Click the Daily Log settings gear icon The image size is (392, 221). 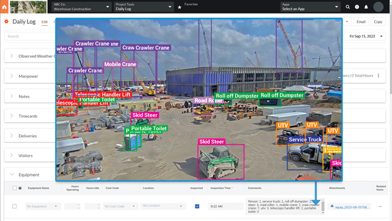(7, 22)
